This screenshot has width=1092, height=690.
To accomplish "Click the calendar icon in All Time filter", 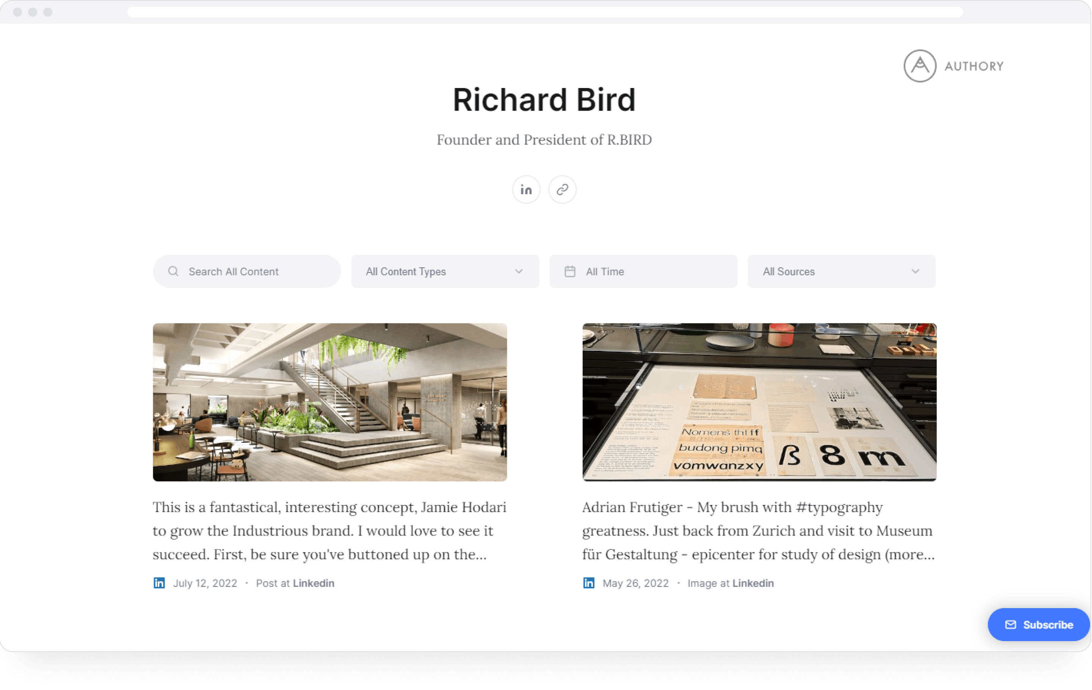I will pyautogui.click(x=570, y=271).
